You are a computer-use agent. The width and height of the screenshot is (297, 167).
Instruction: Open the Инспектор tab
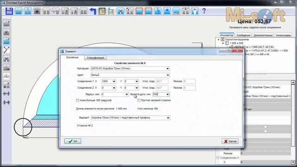click(226, 35)
